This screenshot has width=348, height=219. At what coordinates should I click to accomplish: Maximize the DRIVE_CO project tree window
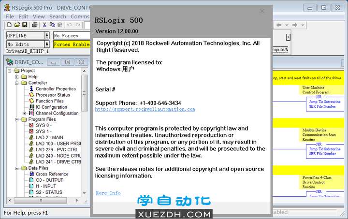coord(68,62)
